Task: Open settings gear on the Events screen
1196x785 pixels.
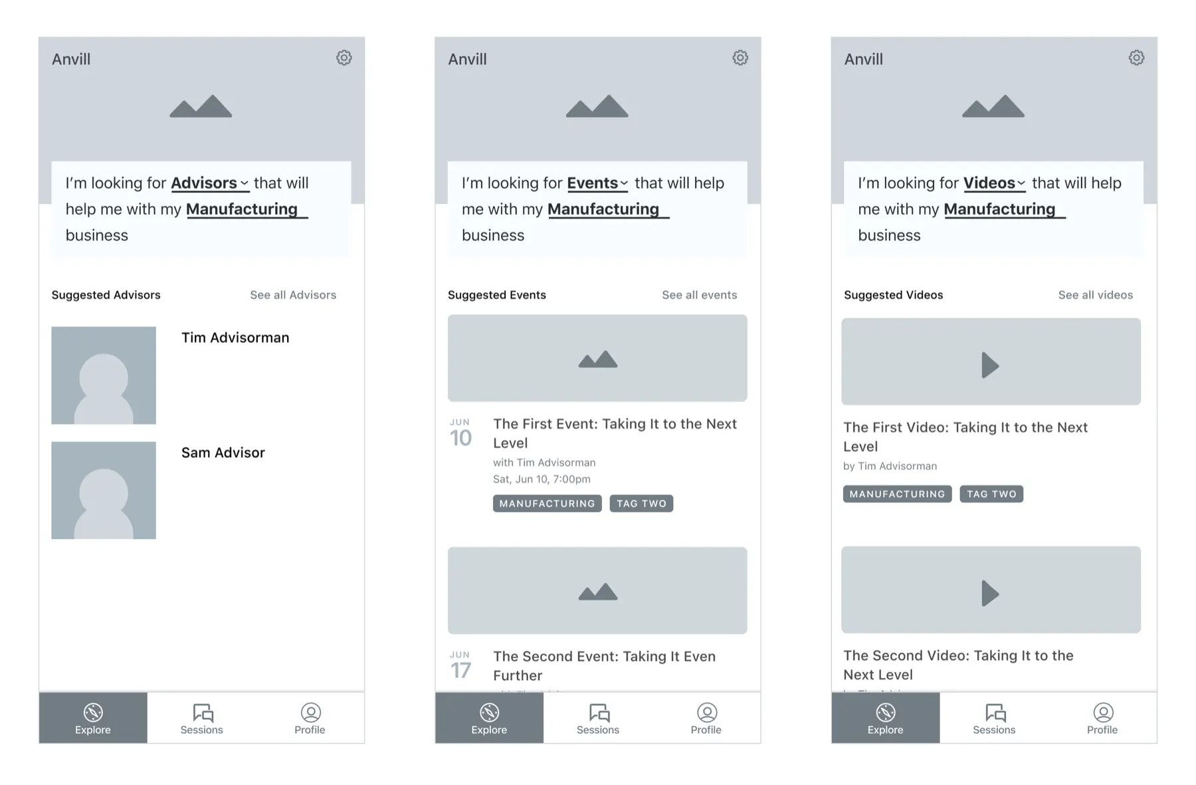Action: pos(740,58)
